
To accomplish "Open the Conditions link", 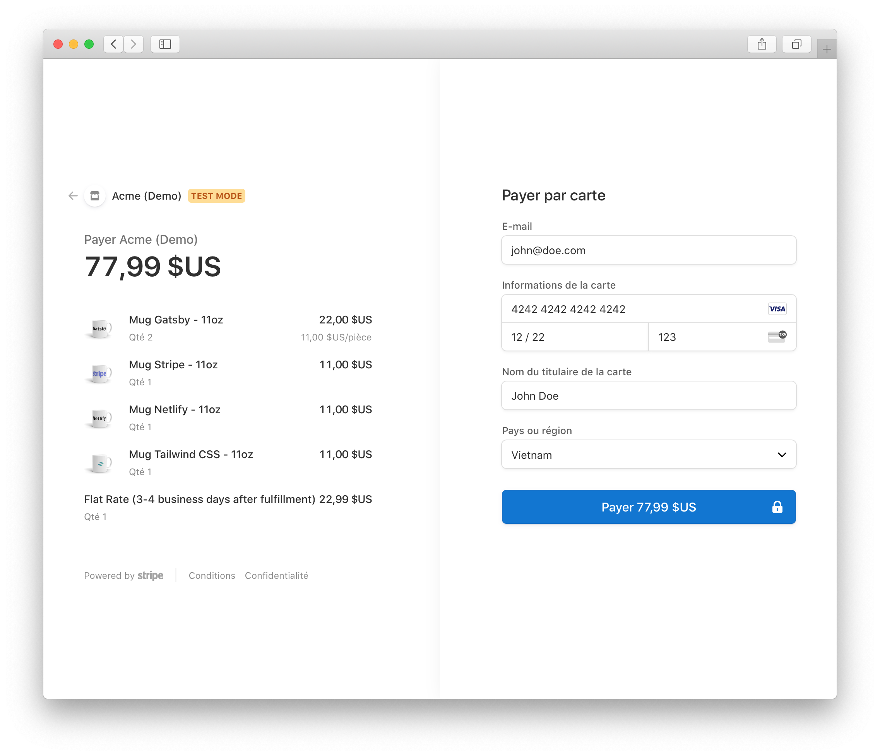I will pos(212,575).
